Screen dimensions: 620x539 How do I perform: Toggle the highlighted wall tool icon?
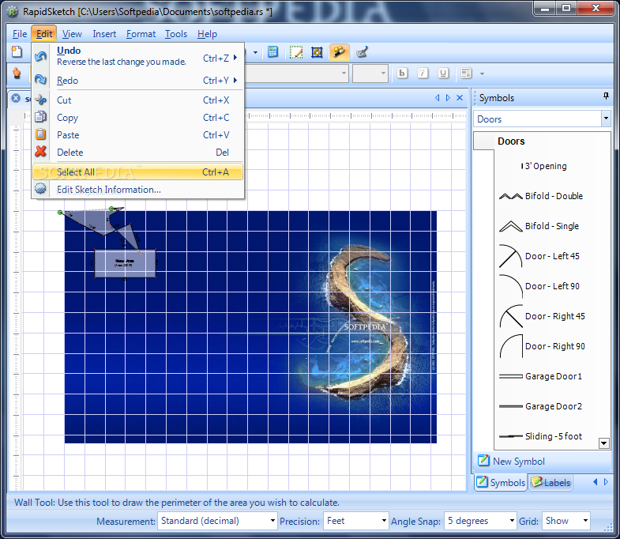(339, 52)
